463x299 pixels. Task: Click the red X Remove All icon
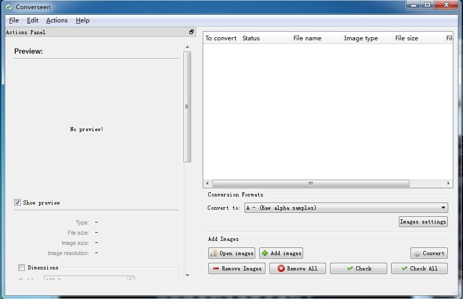(x=281, y=268)
